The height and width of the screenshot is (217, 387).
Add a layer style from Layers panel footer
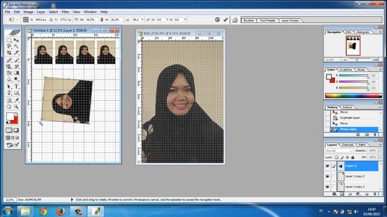point(334,194)
